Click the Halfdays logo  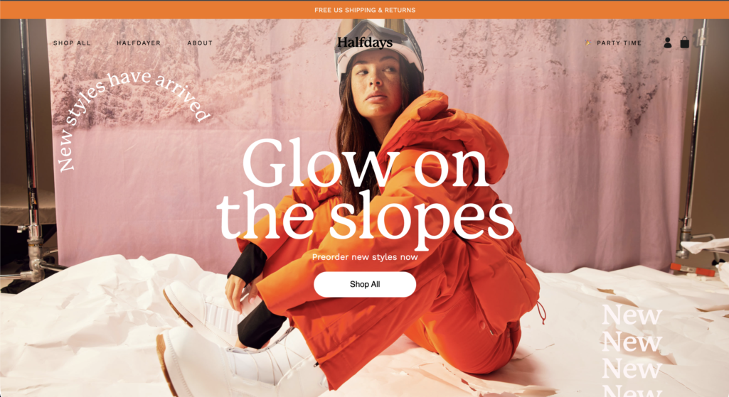click(x=364, y=43)
